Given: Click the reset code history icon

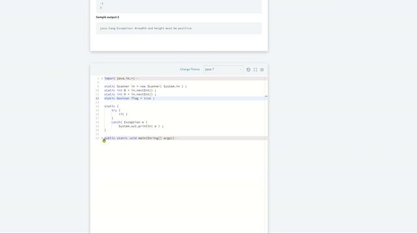Looking at the screenshot, I should (x=248, y=70).
